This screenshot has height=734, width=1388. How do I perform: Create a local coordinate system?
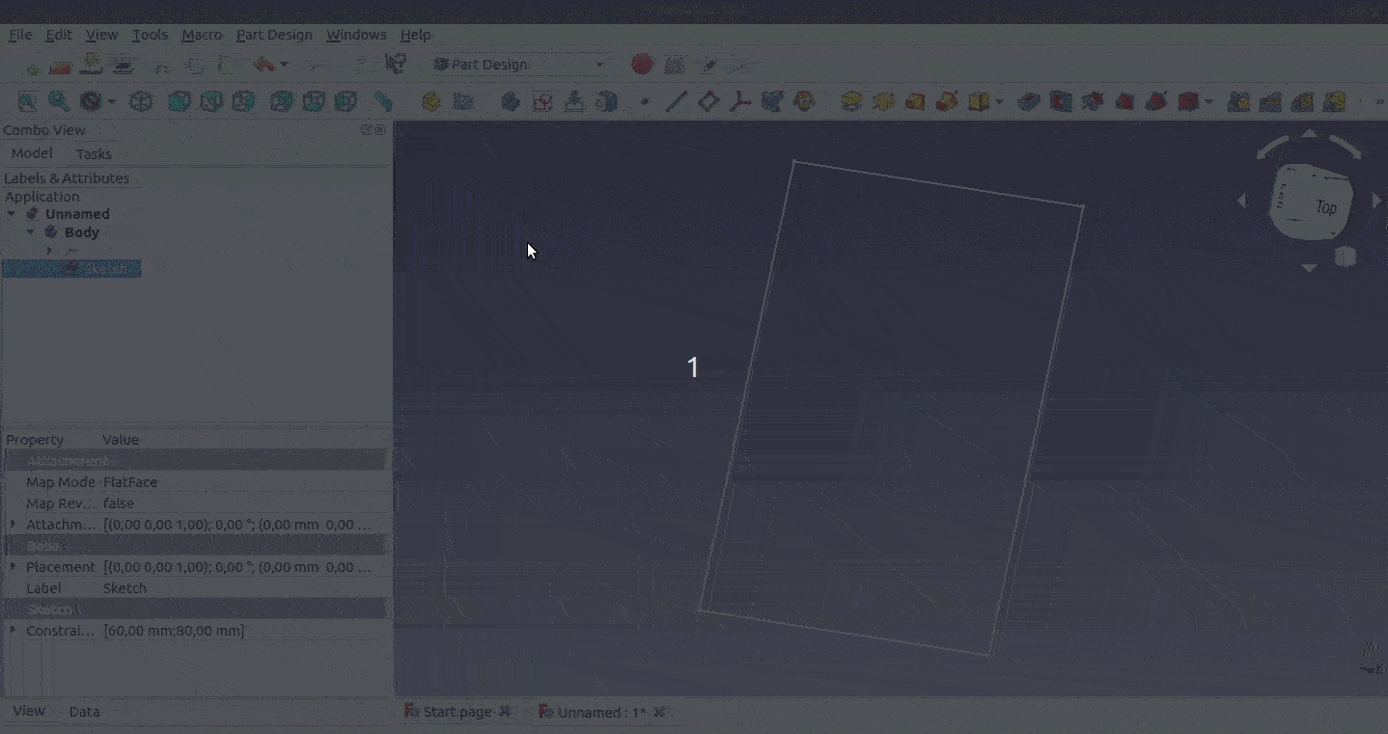(740, 101)
